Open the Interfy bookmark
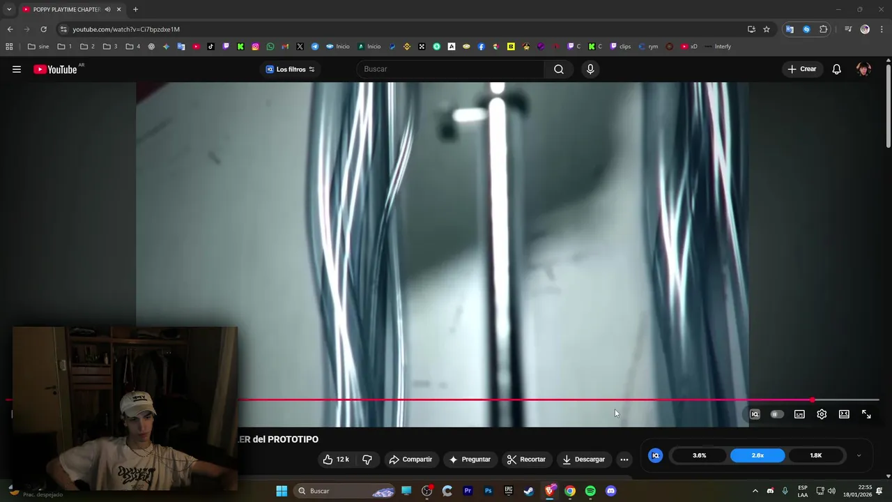 [717, 47]
